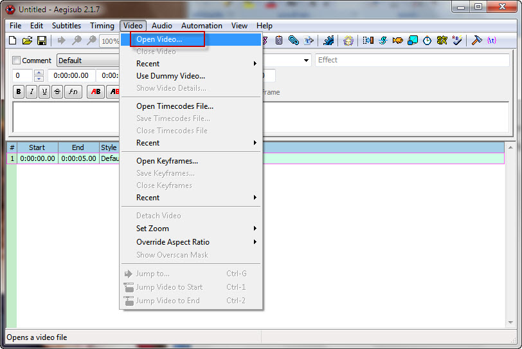Image resolution: width=522 pixels, height=349 pixels.
Task: Open the Automation menu
Action: 202,26
